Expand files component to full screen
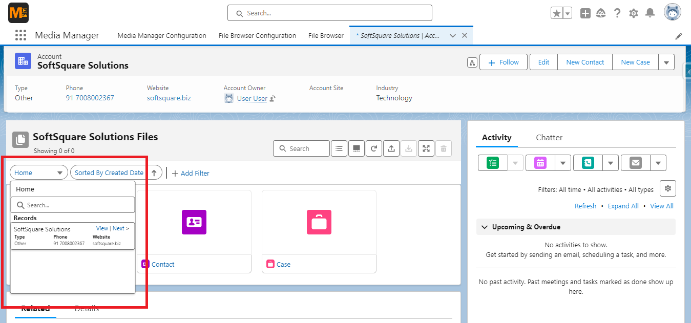The image size is (691, 323). [x=426, y=148]
